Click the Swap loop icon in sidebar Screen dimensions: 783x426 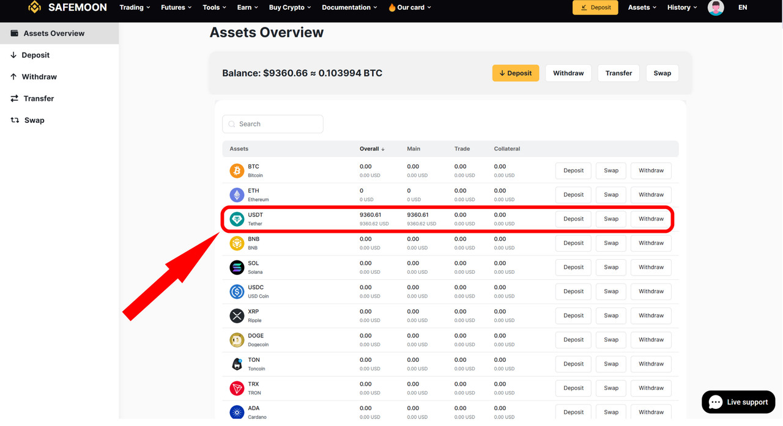(15, 120)
